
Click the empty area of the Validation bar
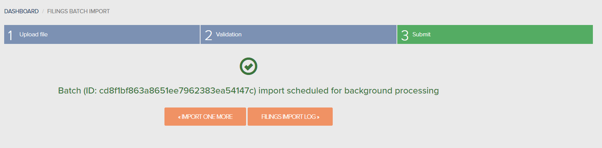[x=319, y=34]
